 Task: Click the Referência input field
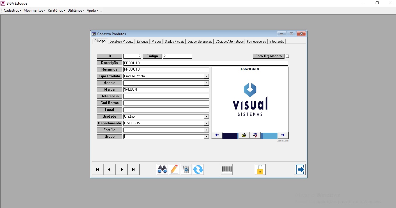(166, 96)
